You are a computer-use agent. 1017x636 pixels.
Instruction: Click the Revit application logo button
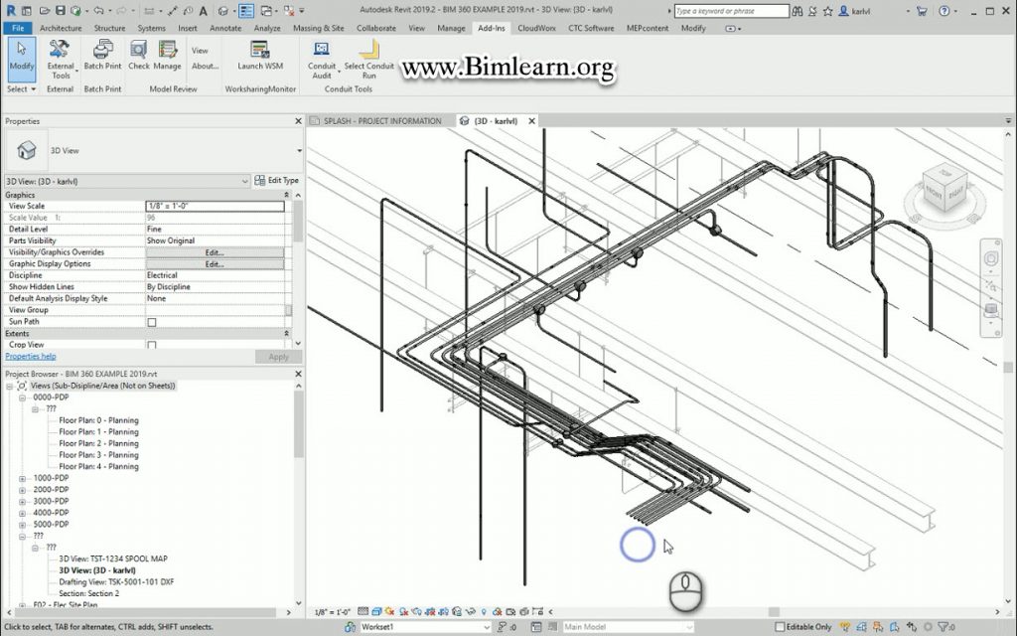coord(10,11)
